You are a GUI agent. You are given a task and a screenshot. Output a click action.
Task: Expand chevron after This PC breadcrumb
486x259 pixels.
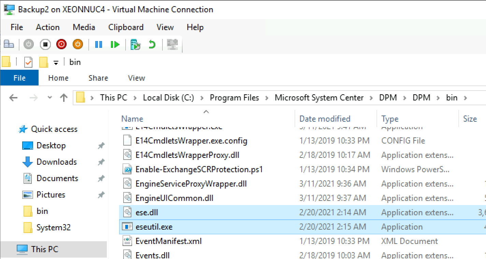pos(135,98)
